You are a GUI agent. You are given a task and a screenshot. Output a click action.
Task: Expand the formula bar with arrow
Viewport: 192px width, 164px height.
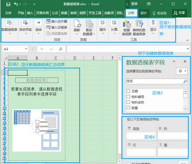(x=188, y=49)
